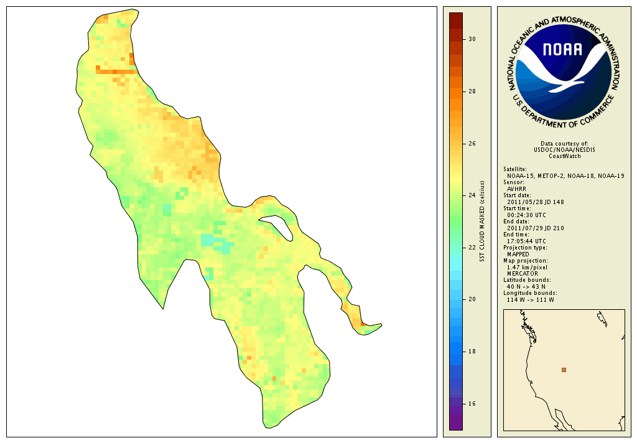This screenshot has width=637, height=443.
Task: Click the 'Satellite:' label
Action: pyautogui.click(x=514, y=169)
